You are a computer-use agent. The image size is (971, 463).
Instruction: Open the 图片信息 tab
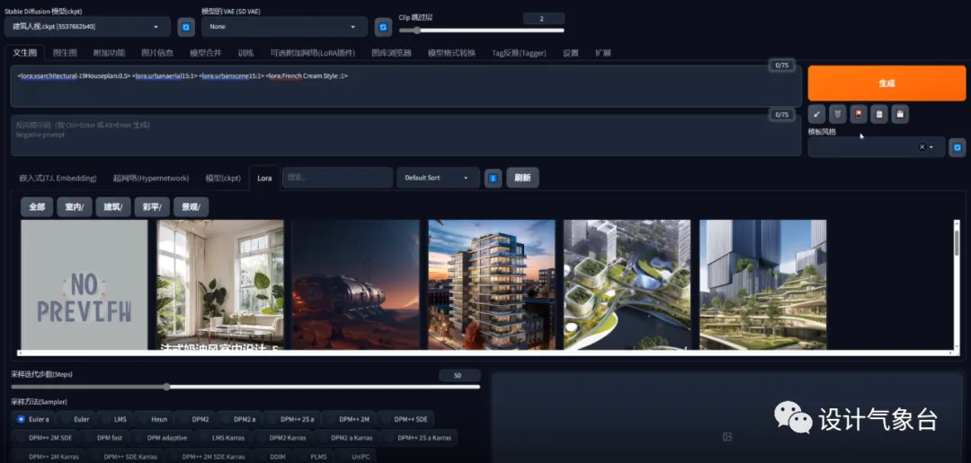[x=157, y=53]
